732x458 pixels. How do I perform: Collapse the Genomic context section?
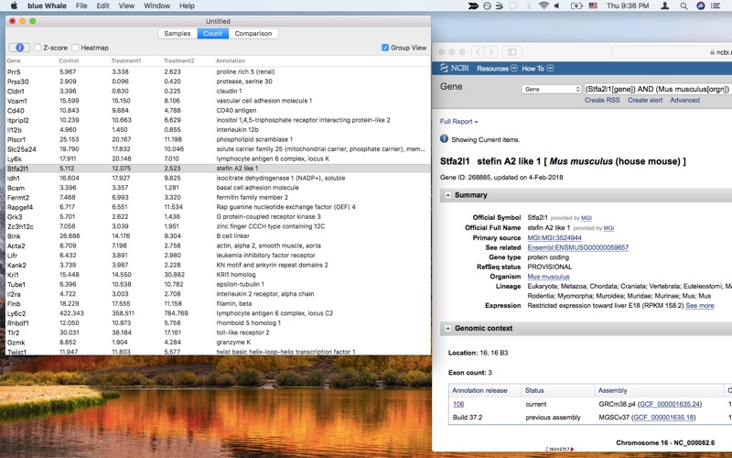click(447, 329)
